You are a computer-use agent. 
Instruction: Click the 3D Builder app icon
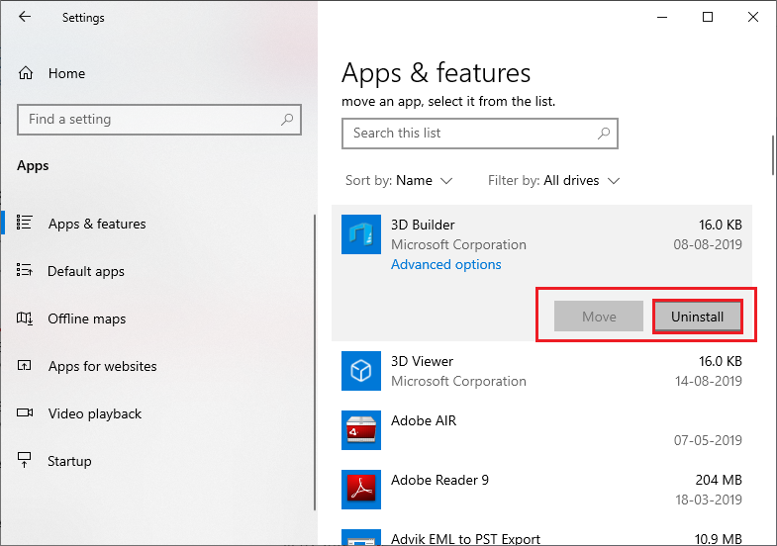click(x=361, y=234)
